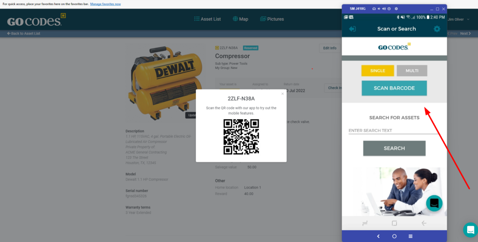
Task: Click the Dewalt 1.1 HP Compressor model text
Action: (x=147, y=180)
